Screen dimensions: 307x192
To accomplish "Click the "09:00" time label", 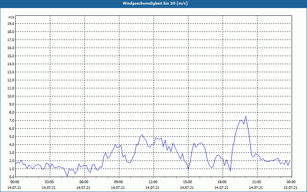I will click(118, 182).
